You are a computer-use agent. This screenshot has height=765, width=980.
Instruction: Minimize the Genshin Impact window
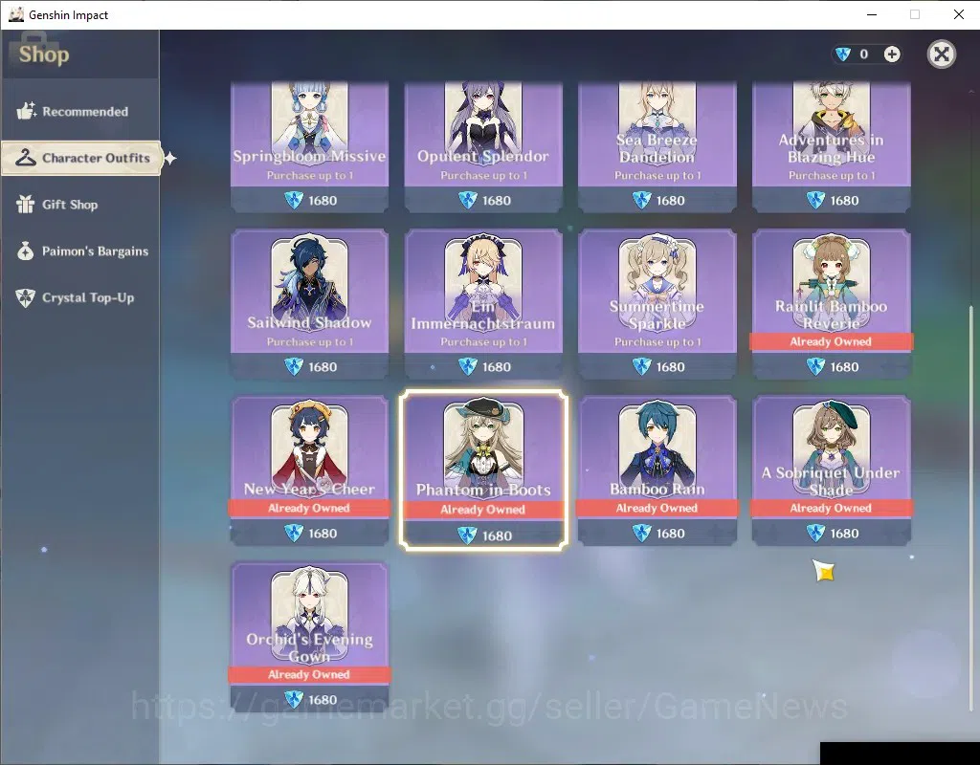tap(872, 14)
